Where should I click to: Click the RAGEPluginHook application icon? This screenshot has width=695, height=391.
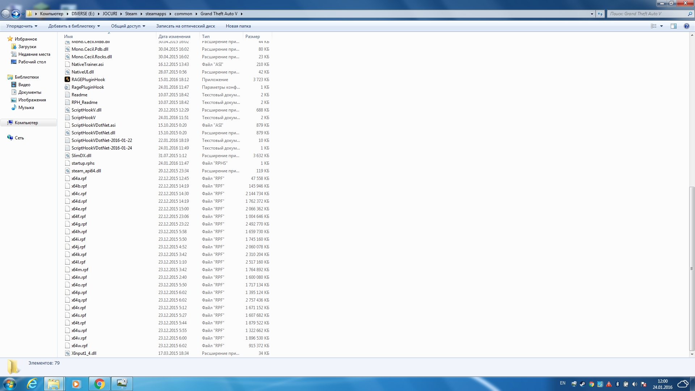(x=67, y=80)
